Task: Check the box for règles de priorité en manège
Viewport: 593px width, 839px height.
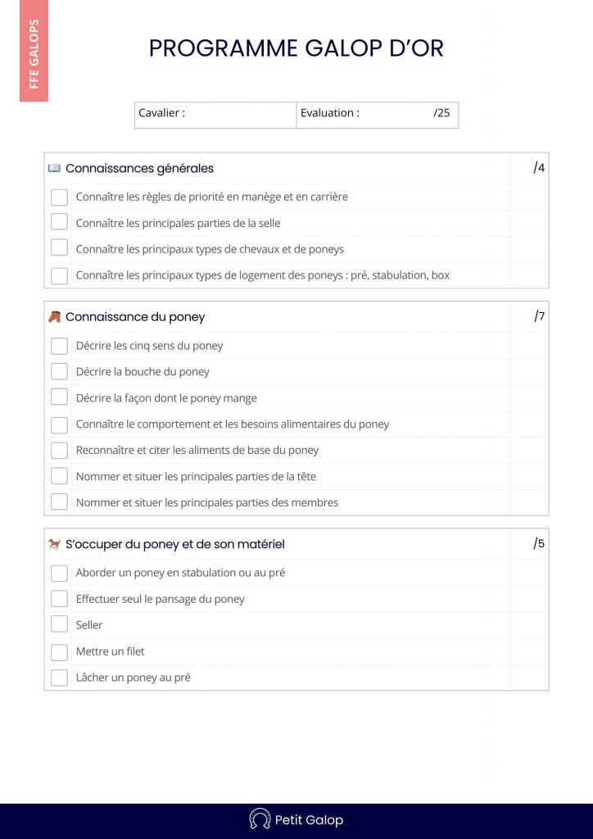Action: pos(59,197)
